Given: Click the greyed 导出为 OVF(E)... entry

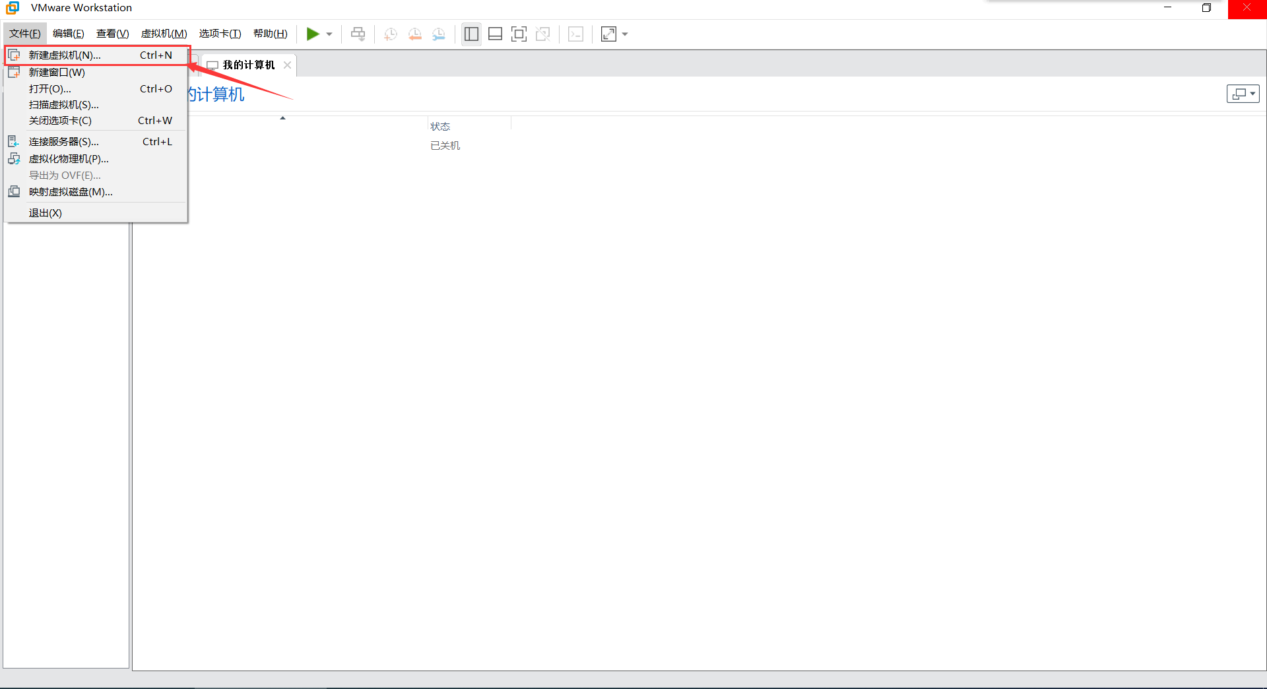Looking at the screenshot, I should [97, 176].
